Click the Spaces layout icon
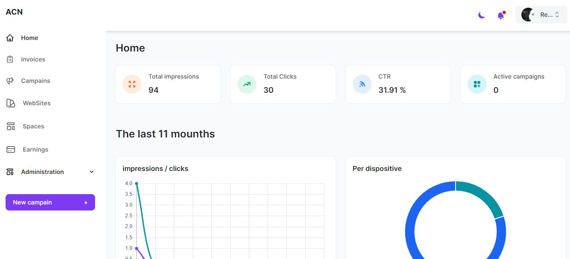Image resolution: width=570 pixels, height=259 pixels. point(11,126)
